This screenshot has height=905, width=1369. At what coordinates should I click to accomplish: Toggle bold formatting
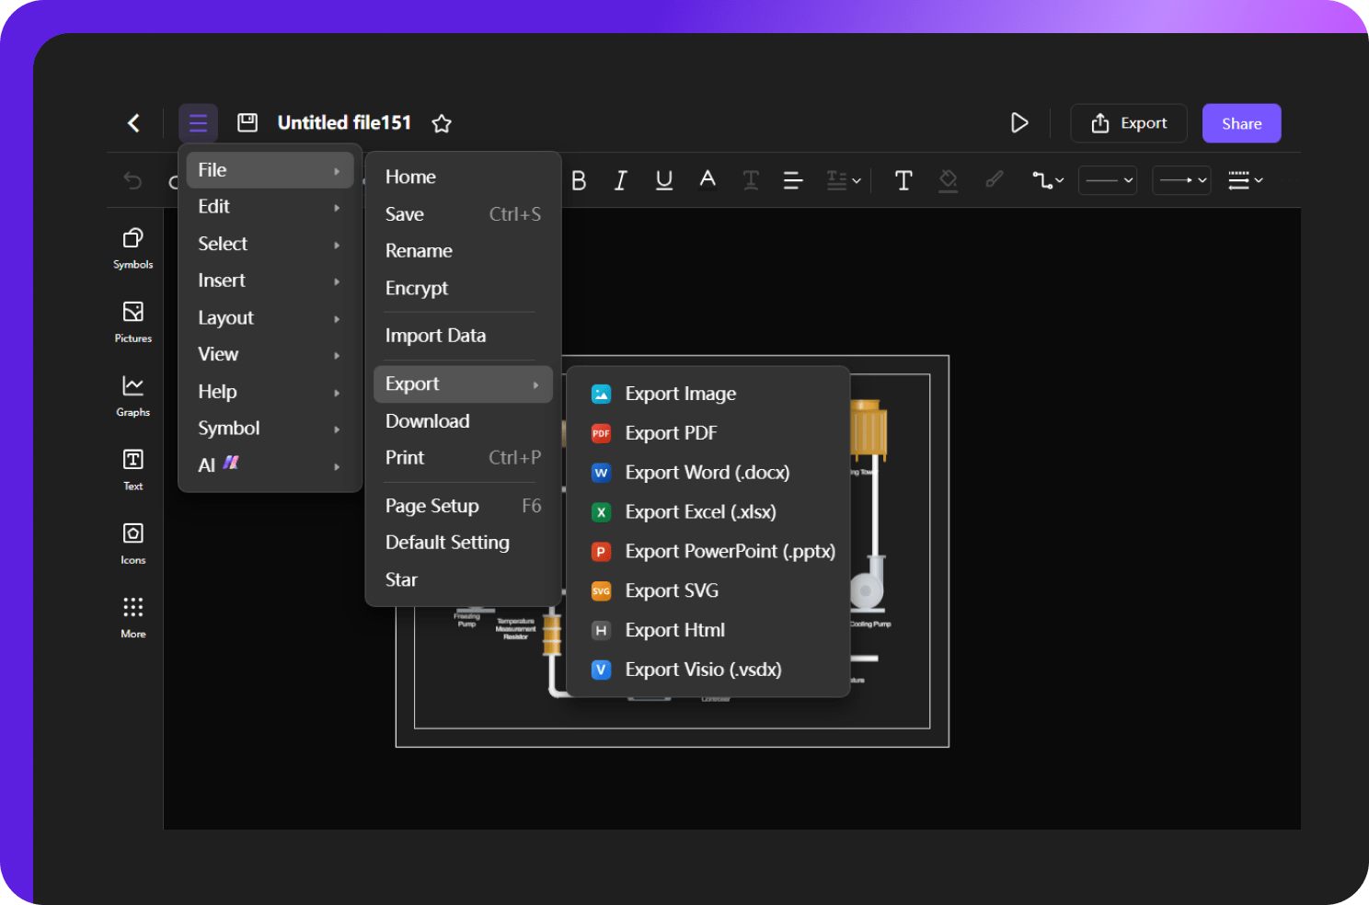click(579, 180)
